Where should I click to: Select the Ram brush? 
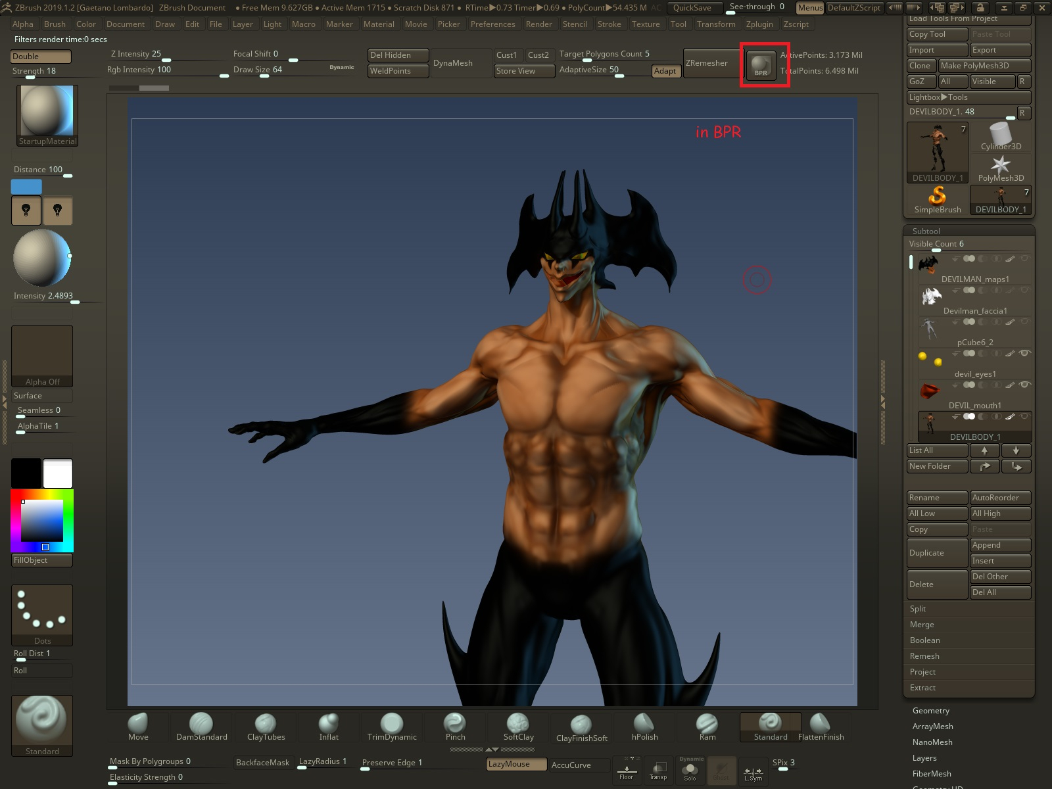[707, 727]
